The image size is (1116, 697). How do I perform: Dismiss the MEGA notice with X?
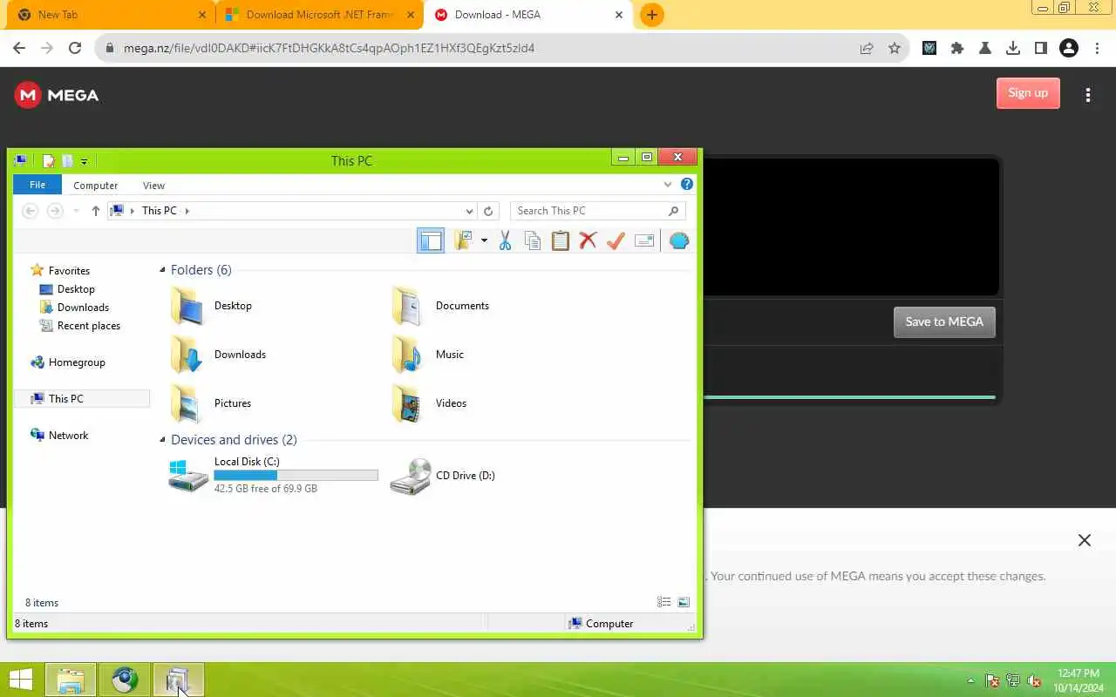point(1085,540)
